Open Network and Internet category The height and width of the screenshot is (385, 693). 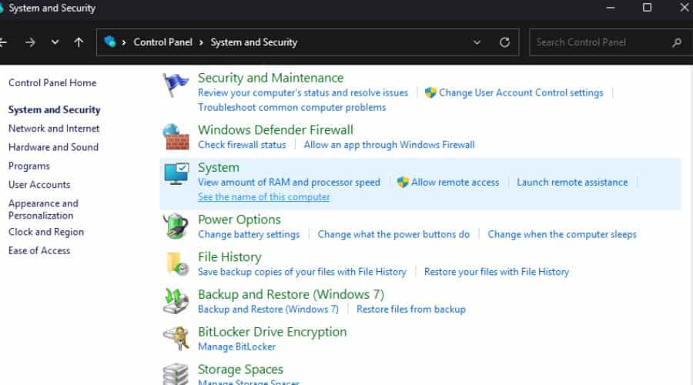(54, 129)
